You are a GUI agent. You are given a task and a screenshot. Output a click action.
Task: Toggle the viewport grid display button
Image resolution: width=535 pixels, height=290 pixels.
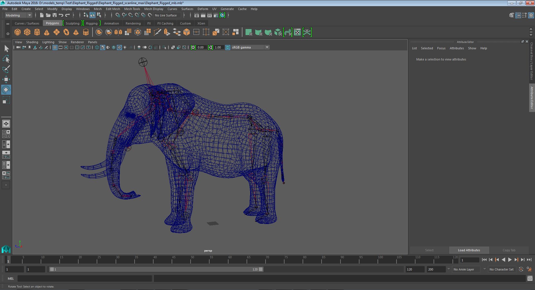tap(55, 47)
